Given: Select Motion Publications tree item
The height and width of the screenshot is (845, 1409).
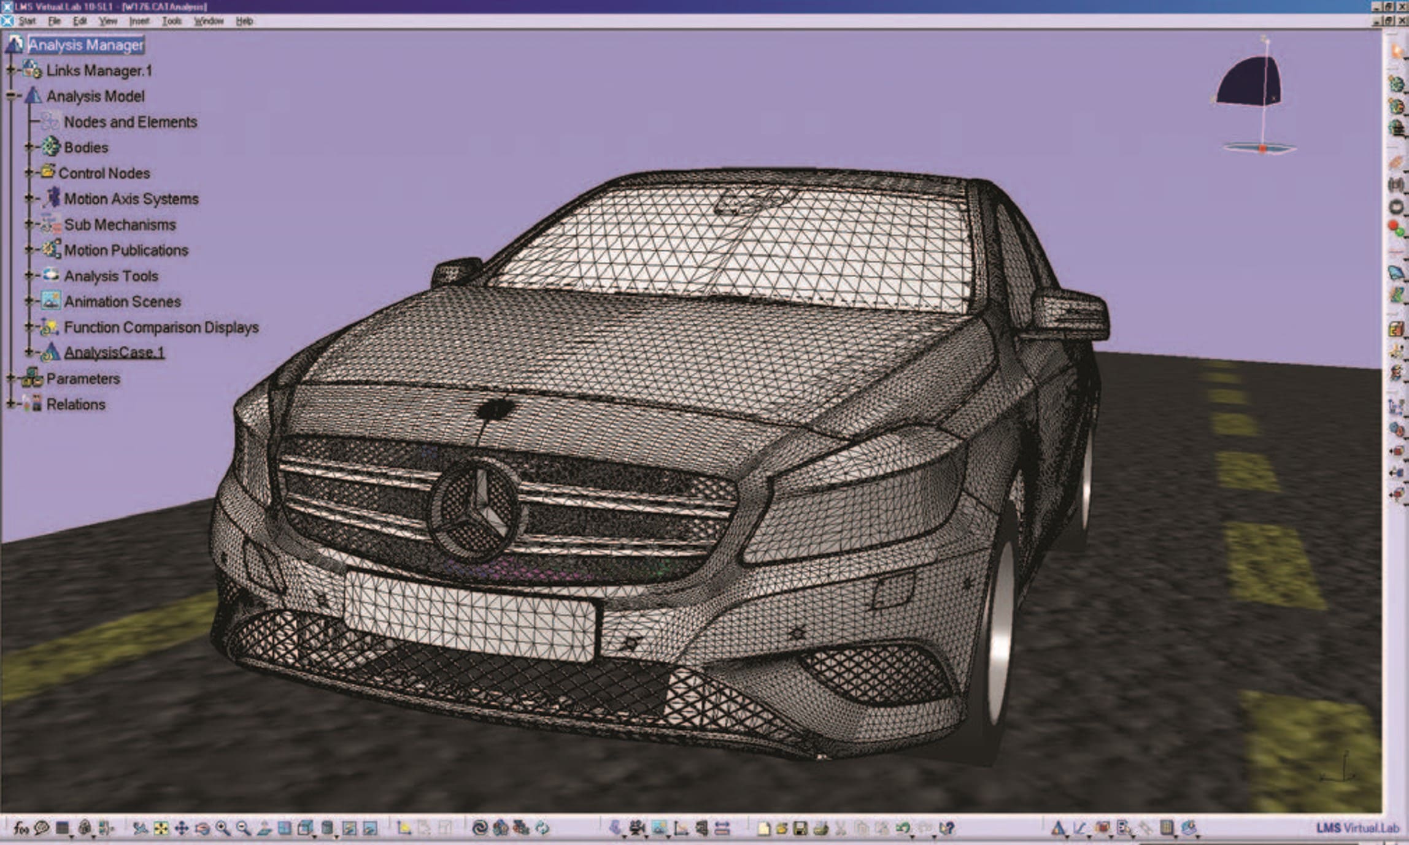Looking at the screenshot, I should tap(126, 250).
